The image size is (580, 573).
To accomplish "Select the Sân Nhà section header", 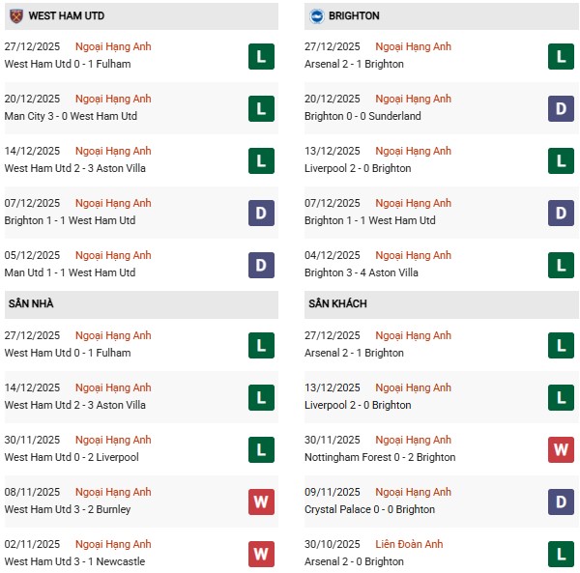I will coord(31,303).
